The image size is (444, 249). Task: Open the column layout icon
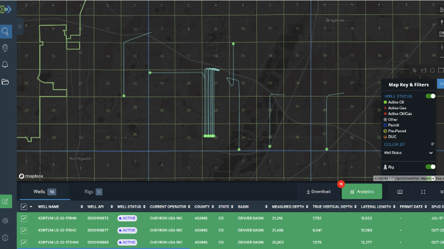pos(399,191)
